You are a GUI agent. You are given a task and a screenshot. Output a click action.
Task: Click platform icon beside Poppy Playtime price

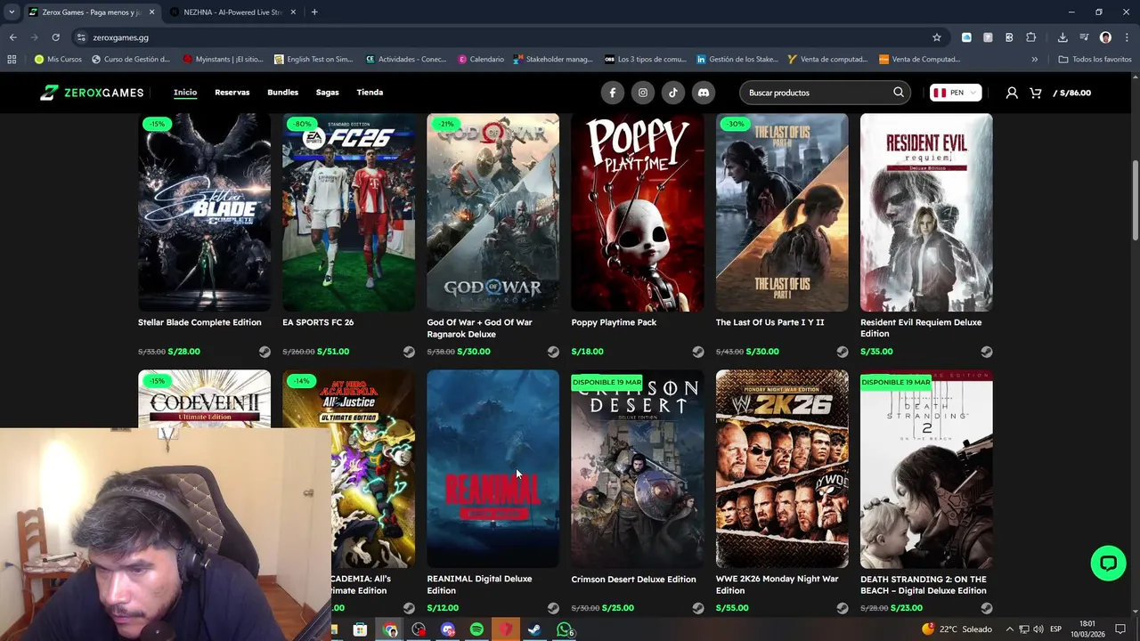coord(697,352)
